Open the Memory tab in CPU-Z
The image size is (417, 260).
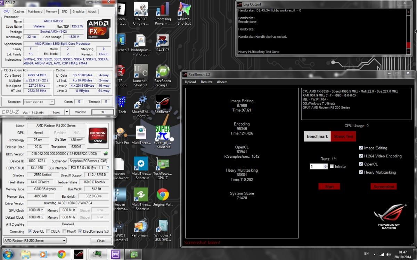click(51, 11)
